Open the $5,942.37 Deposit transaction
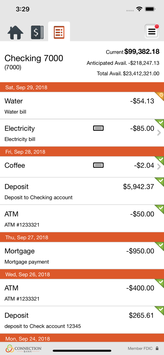164x355 pixels. [82, 191]
